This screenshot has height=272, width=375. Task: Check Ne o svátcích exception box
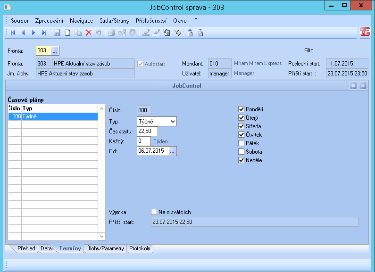tap(154, 212)
